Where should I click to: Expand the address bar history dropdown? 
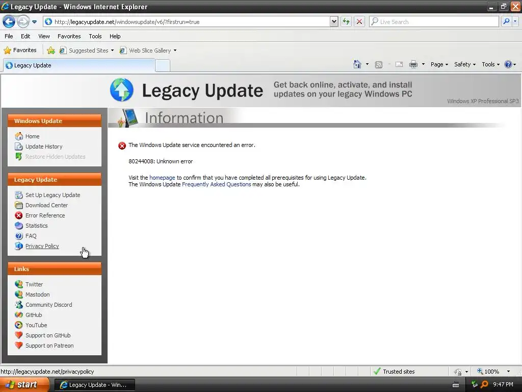pos(334,22)
